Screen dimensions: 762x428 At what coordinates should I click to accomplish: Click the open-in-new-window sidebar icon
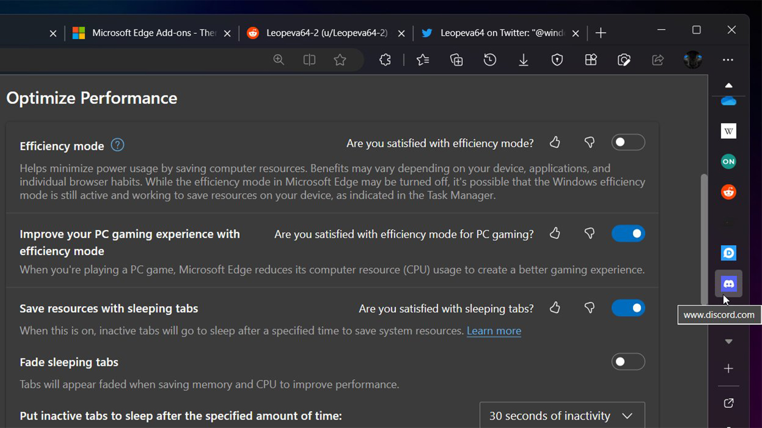click(x=729, y=403)
